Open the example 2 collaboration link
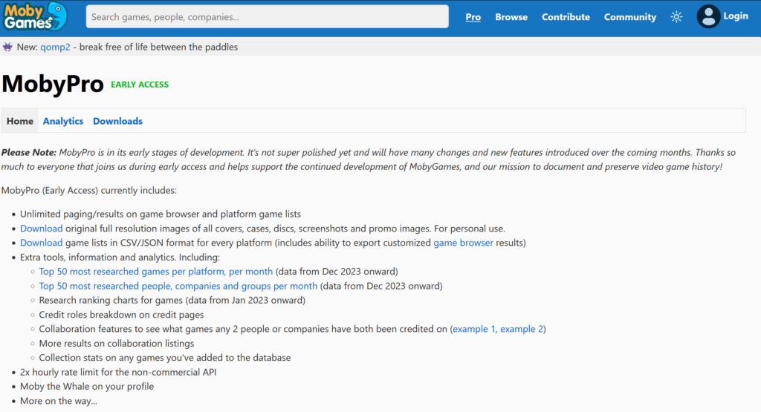Screen dimensions: 761x412 pyautogui.click(x=522, y=329)
